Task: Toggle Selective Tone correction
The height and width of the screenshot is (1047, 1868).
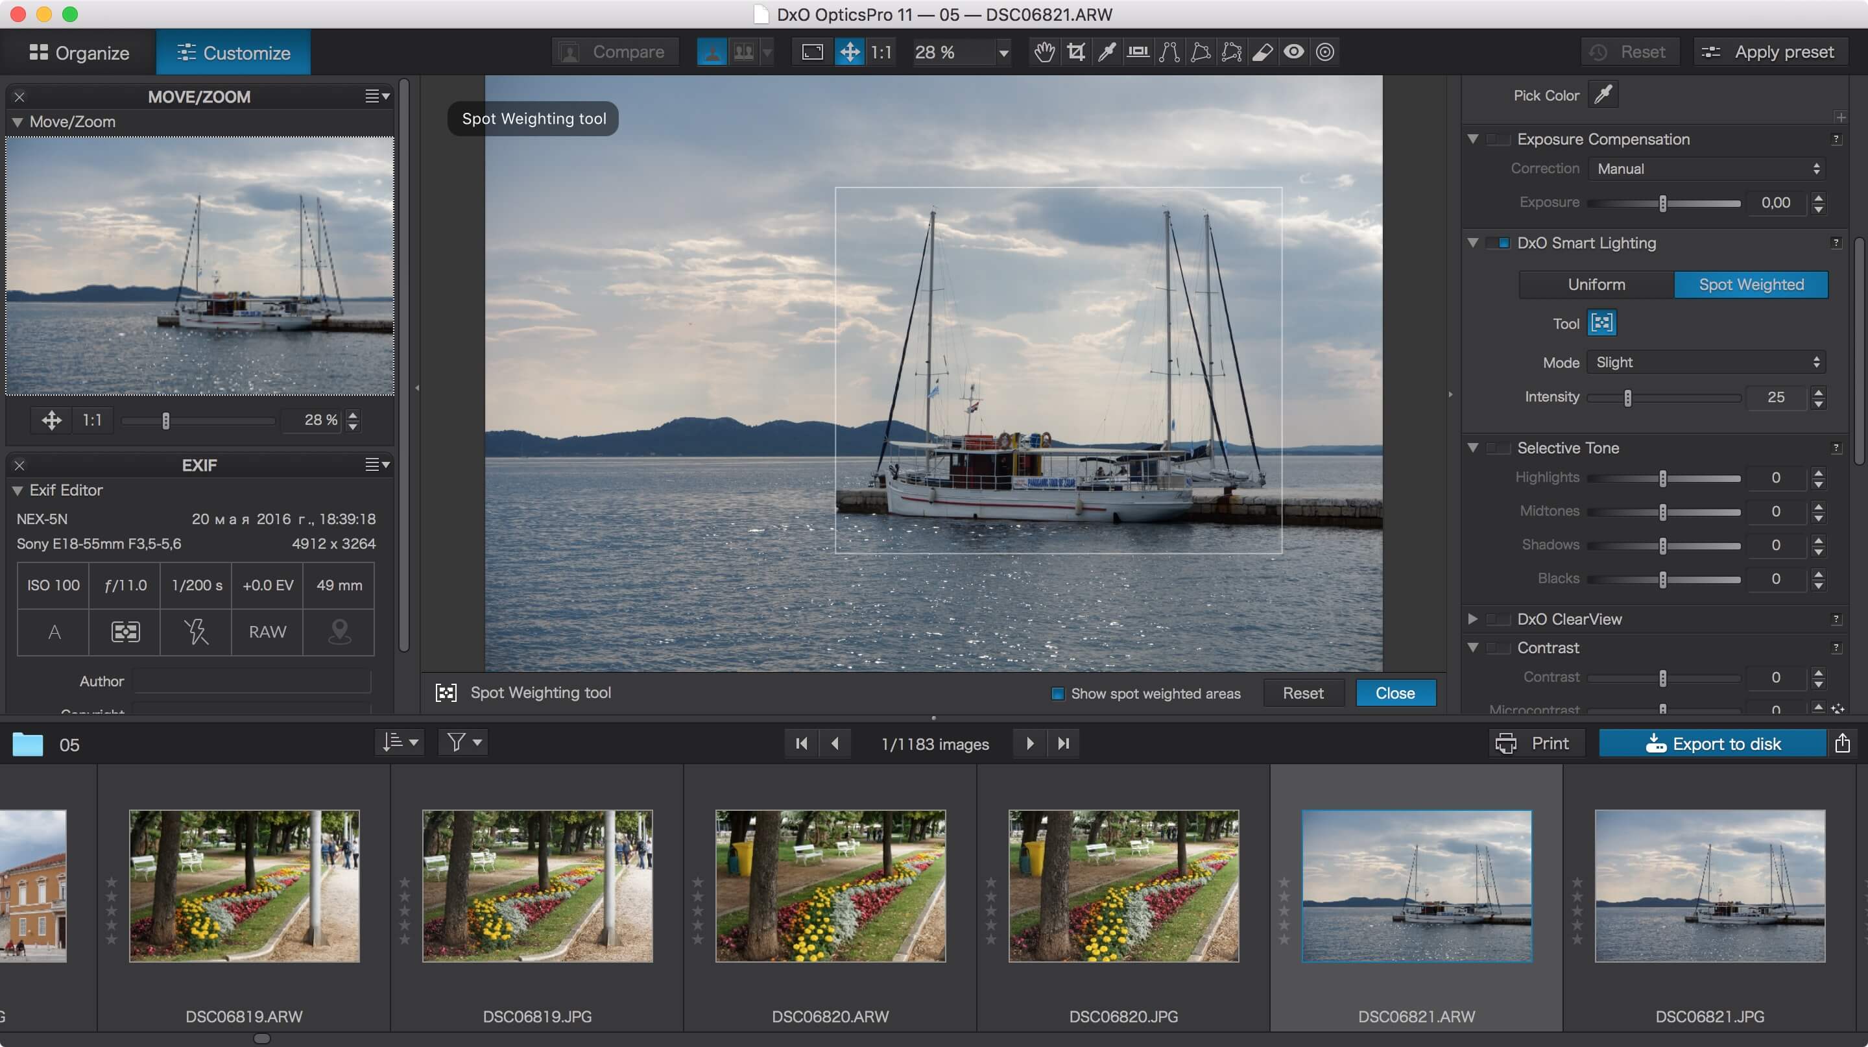Action: click(1499, 448)
